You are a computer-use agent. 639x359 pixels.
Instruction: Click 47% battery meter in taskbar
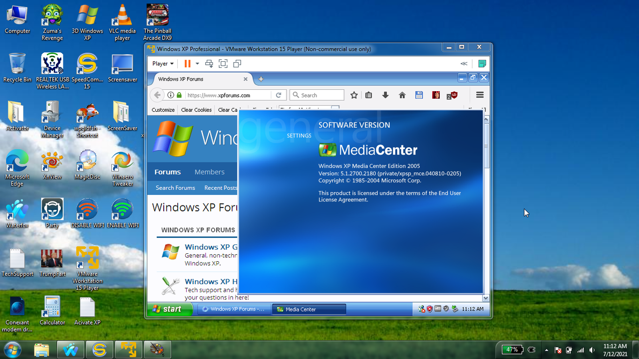[x=513, y=350]
